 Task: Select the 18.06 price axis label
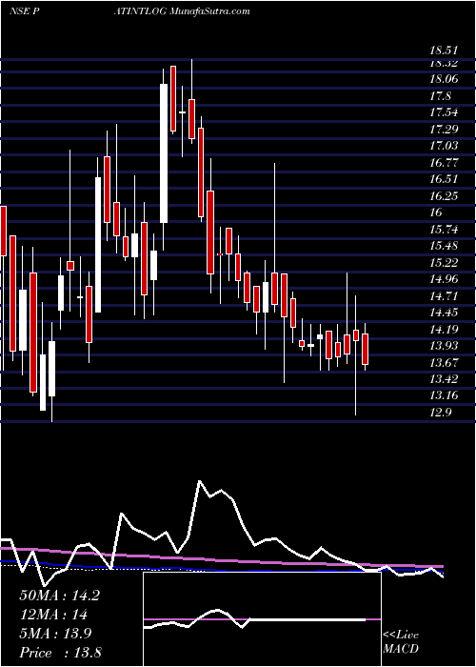(x=444, y=79)
